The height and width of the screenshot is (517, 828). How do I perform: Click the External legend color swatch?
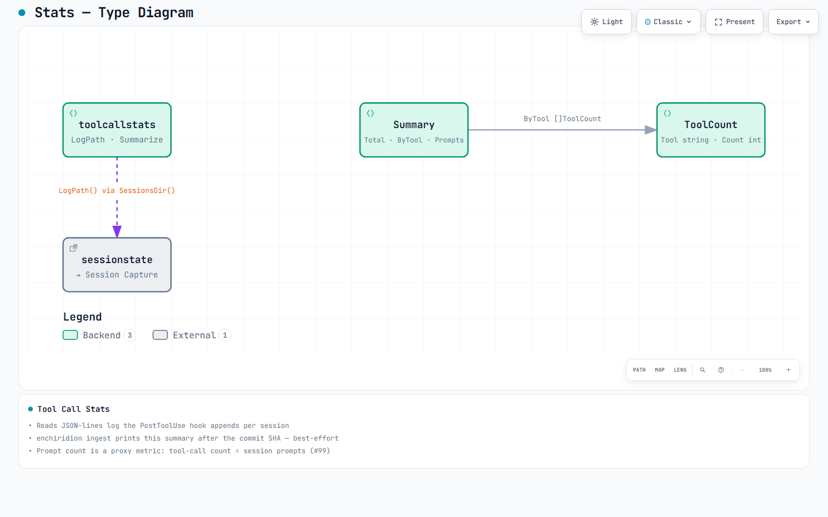coord(160,335)
